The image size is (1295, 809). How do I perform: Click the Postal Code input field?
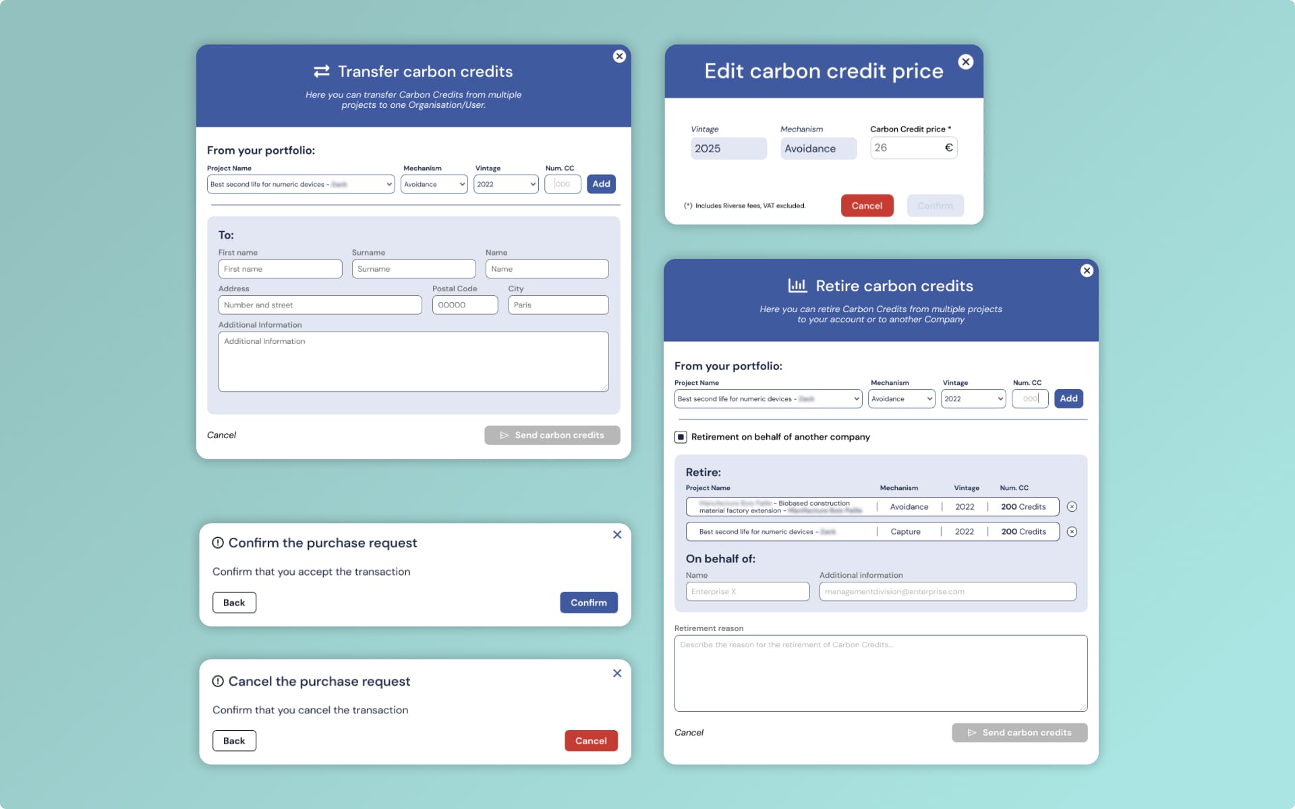pos(465,305)
